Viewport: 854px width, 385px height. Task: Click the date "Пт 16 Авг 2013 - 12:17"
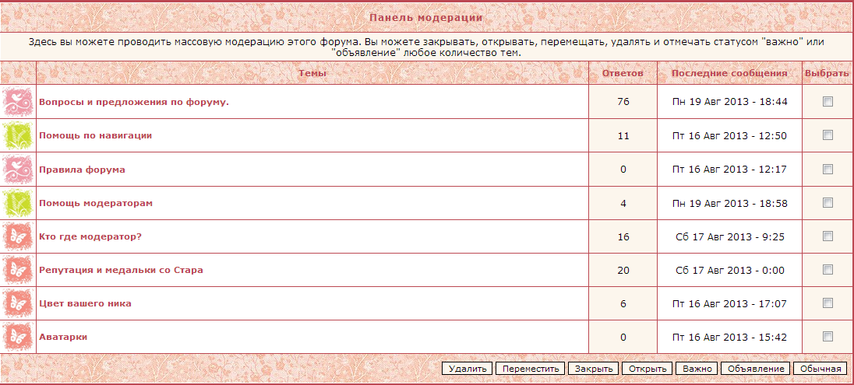[x=730, y=169]
